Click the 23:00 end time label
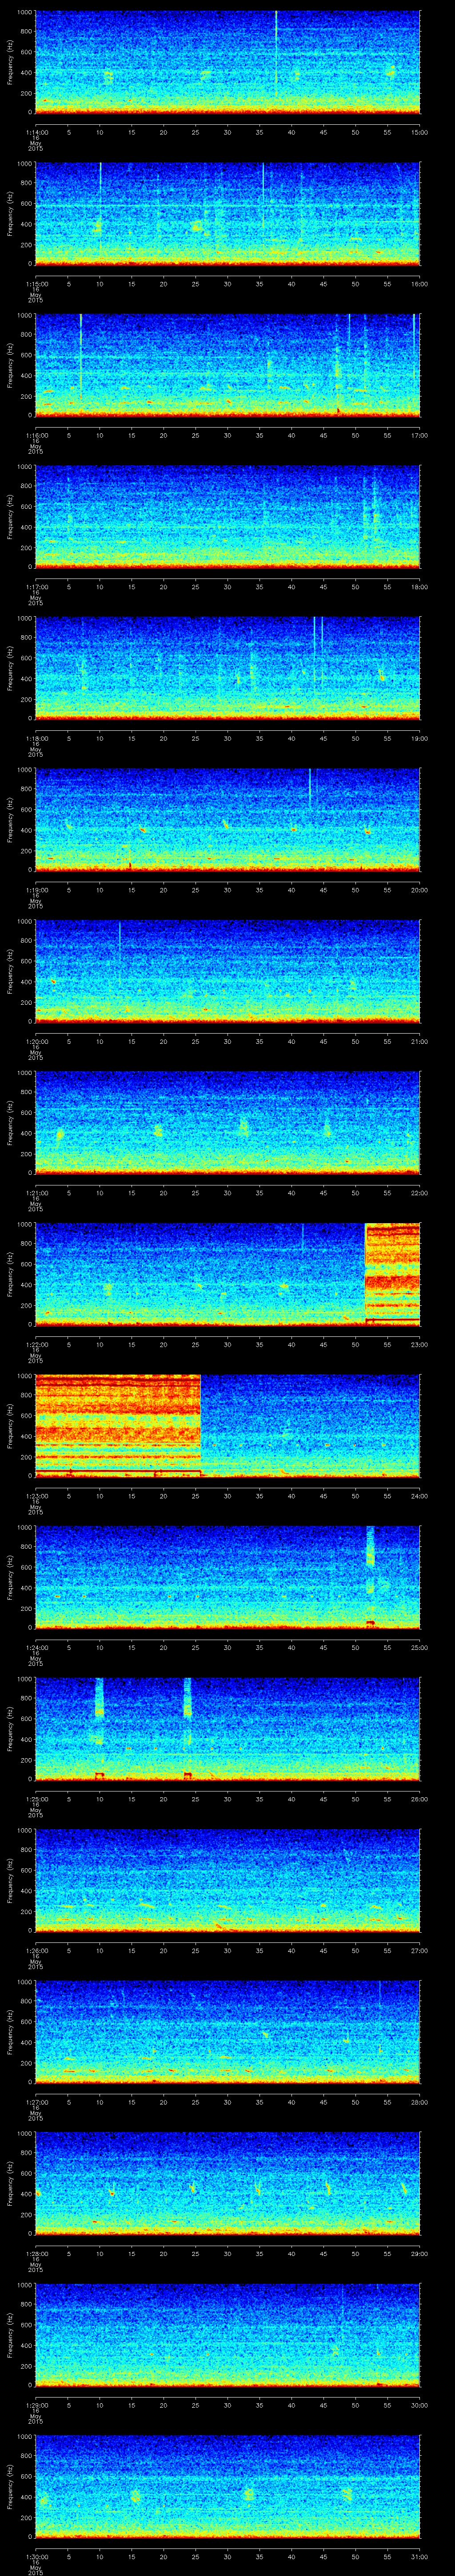The width and height of the screenshot is (455, 2576). click(420, 1344)
